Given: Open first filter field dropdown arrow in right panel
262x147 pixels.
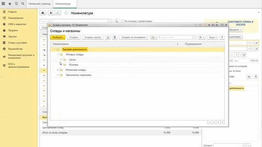Looking at the screenshot, I should click(249, 43).
